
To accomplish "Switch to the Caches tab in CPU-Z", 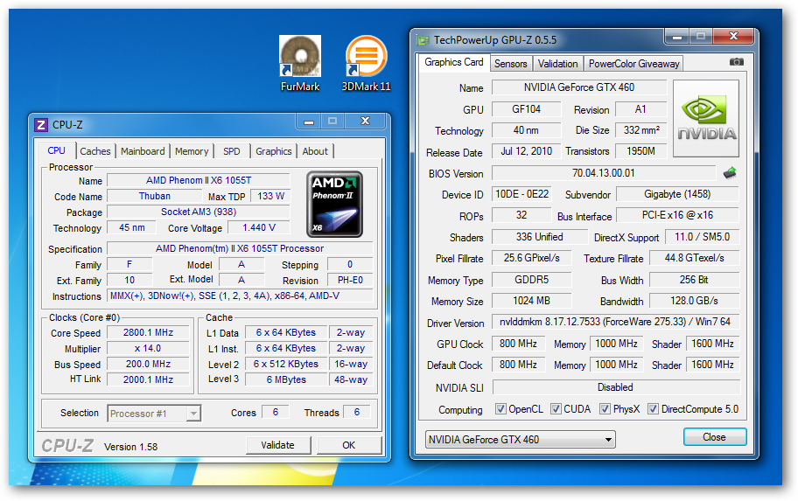I will pos(95,151).
